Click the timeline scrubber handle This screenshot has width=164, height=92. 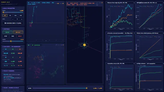pos(87,88)
